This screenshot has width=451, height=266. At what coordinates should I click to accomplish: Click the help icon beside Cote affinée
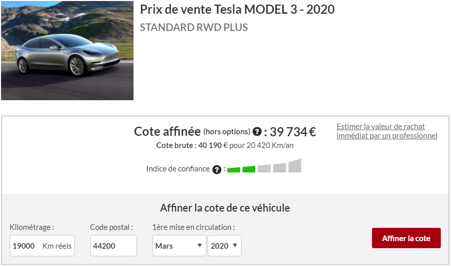click(x=257, y=132)
